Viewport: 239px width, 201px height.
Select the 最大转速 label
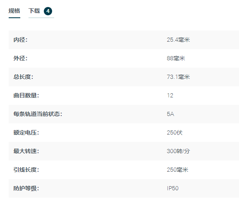point(26,151)
